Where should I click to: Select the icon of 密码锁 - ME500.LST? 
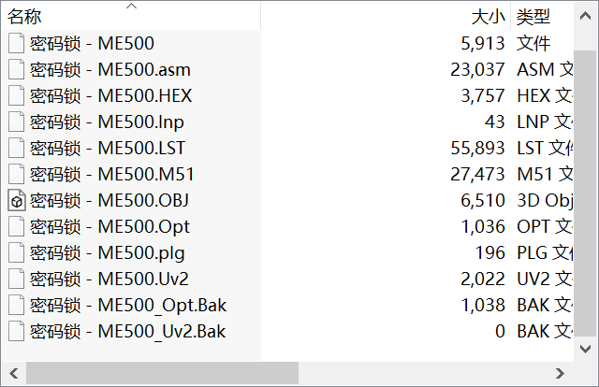pos(17,148)
